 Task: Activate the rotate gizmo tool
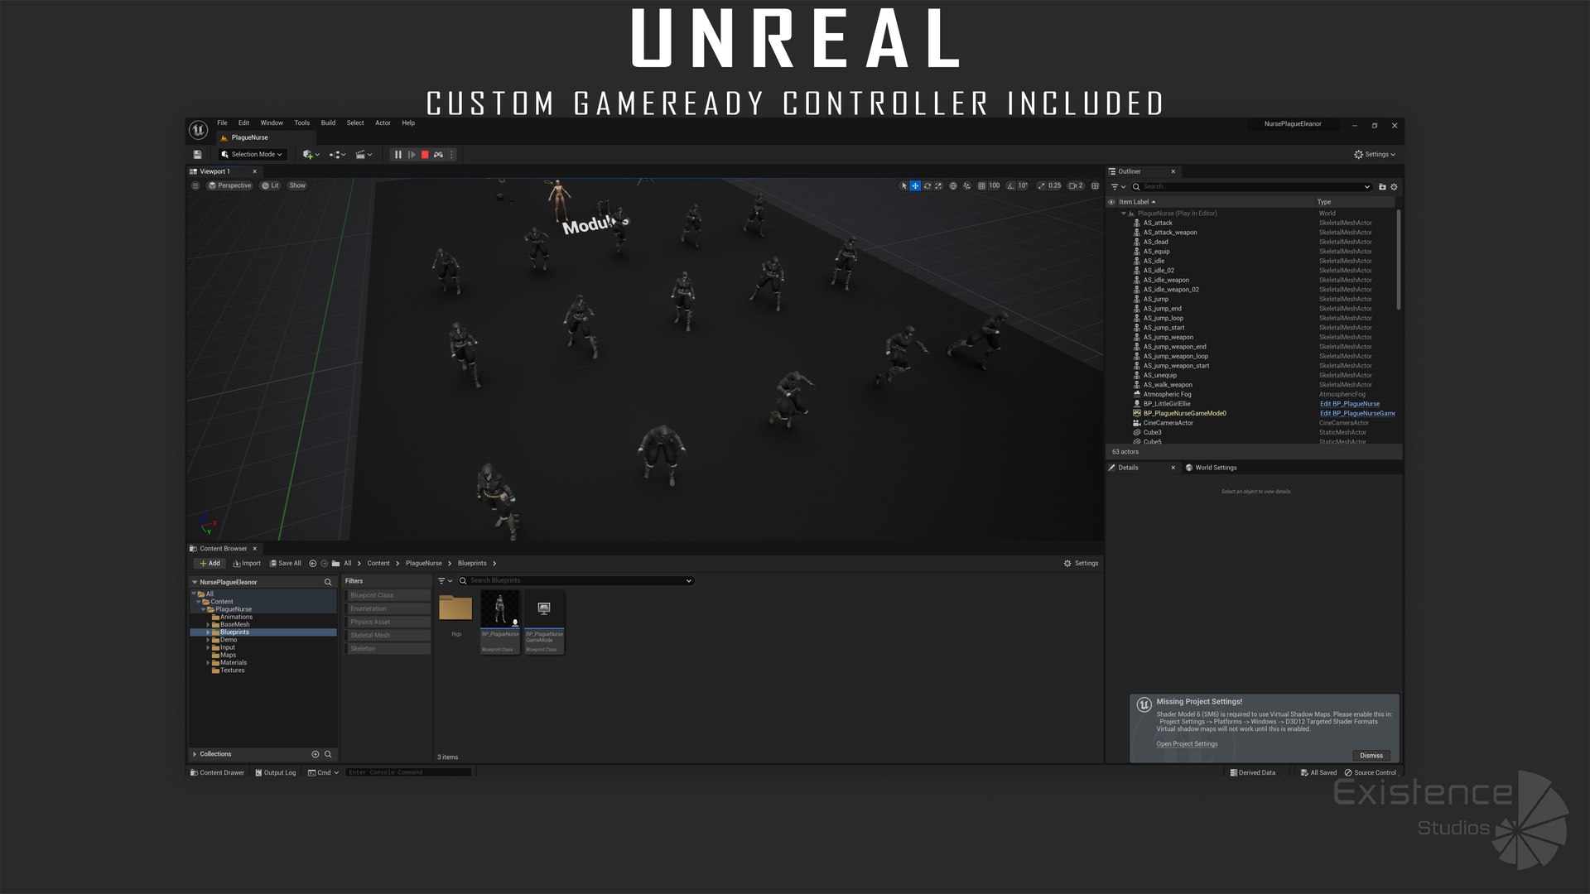(x=927, y=186)
